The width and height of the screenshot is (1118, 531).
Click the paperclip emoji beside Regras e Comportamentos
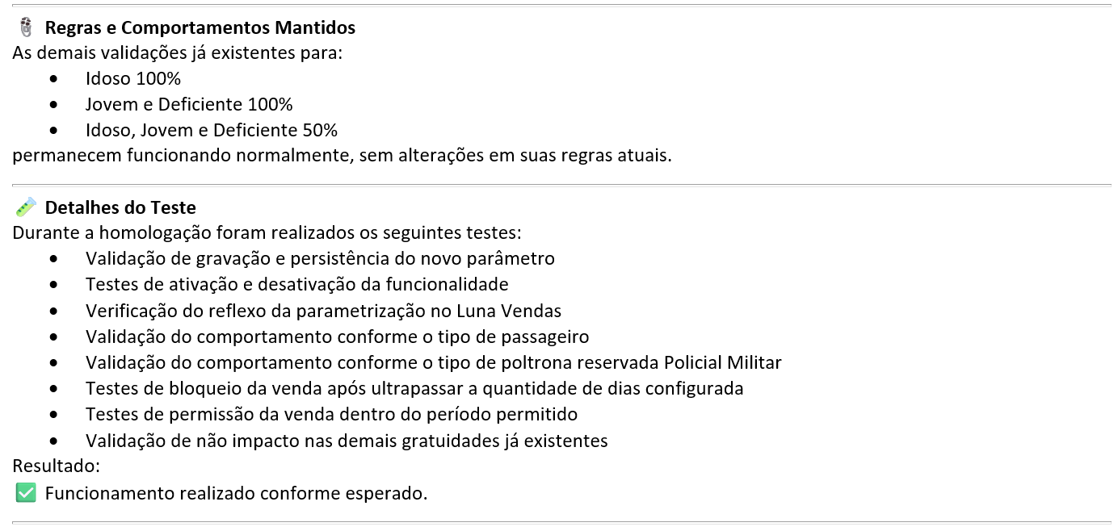point(26,27)
